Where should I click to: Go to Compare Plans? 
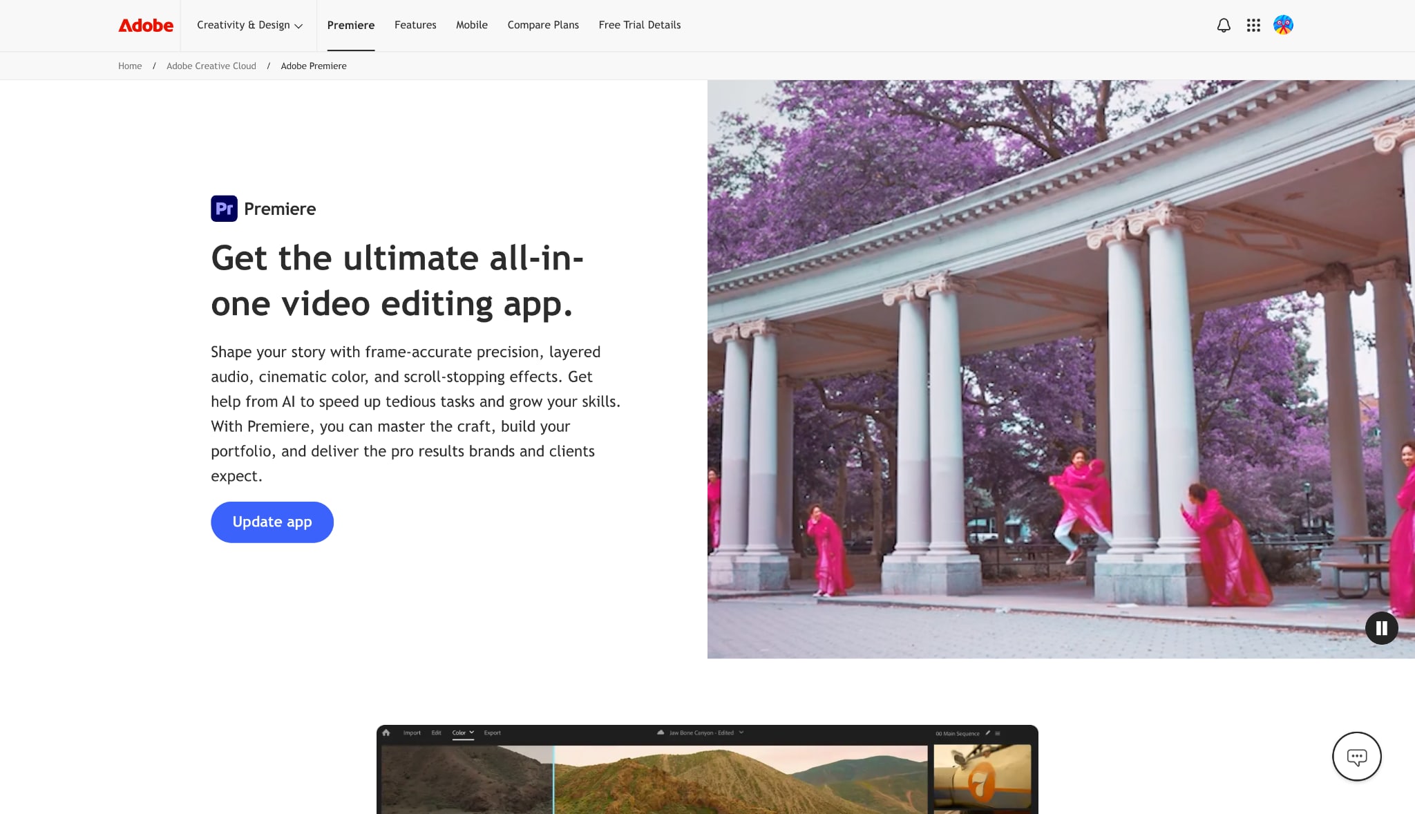[x=543, y=26]
